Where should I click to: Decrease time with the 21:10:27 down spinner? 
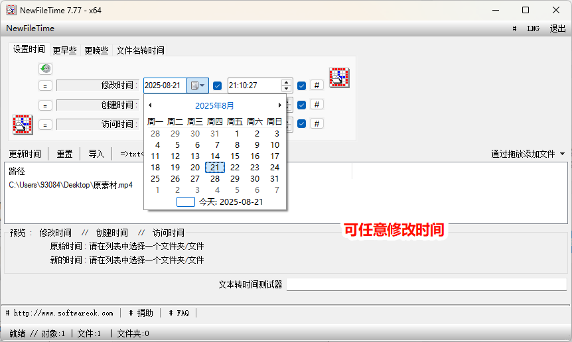click(287, 89)
